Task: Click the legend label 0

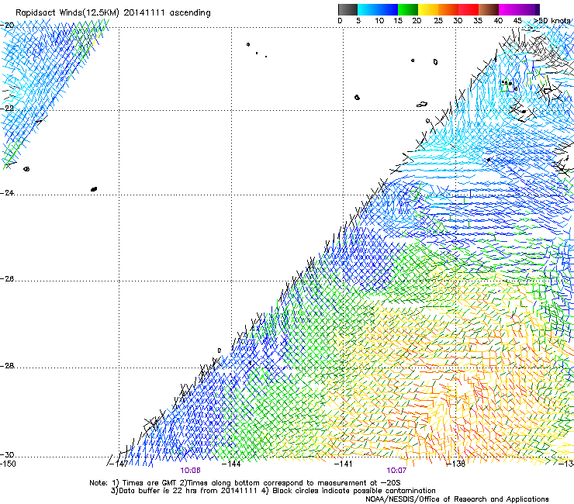Action: pyautogui.click(x=340, y=21)
